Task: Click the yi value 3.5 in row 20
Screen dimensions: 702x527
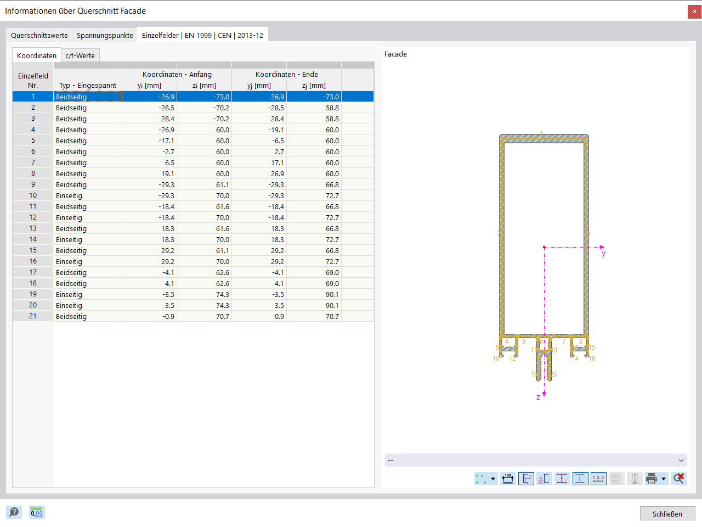Action: pos(149,305)
